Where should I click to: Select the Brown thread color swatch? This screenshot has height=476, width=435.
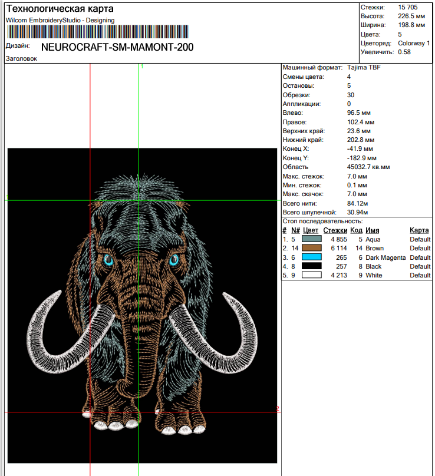coord(312,249)
